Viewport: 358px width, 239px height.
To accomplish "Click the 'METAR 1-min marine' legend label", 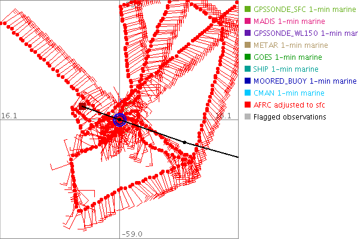I will point(291,45).
